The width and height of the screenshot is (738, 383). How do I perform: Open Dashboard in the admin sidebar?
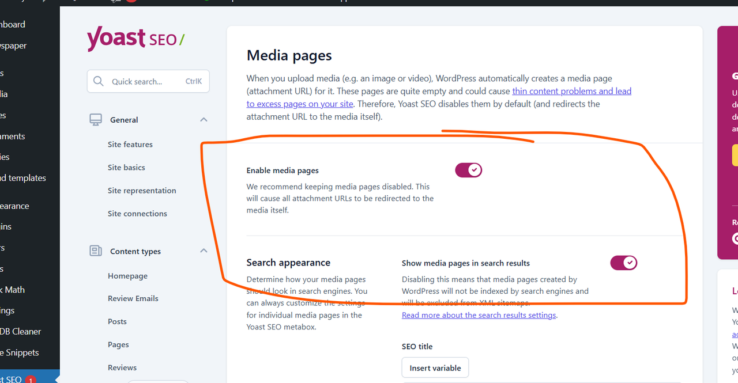coord(13,24)
